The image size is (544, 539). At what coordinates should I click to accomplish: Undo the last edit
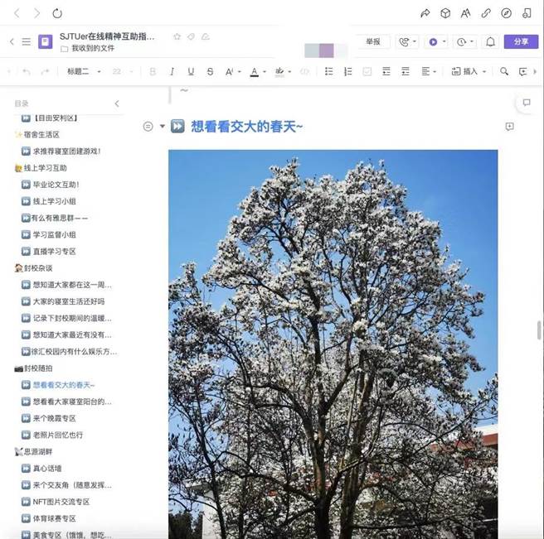27,72
